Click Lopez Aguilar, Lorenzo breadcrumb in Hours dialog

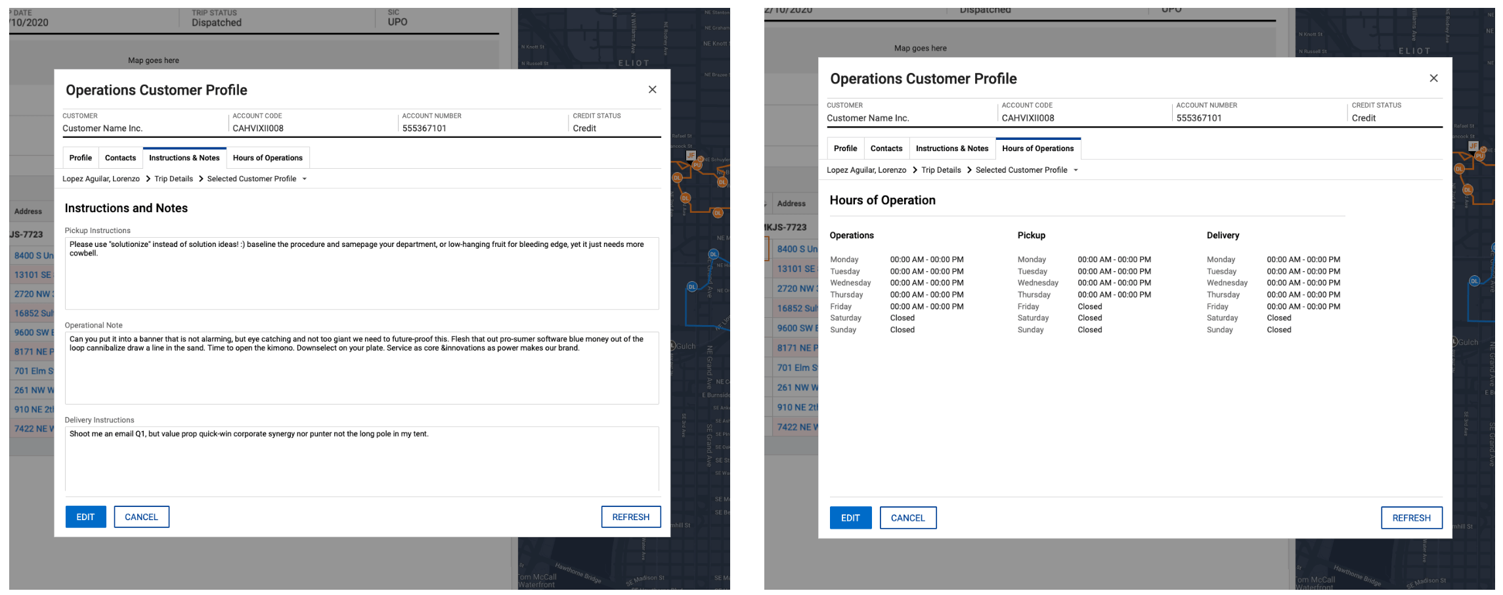coord(866,170)
